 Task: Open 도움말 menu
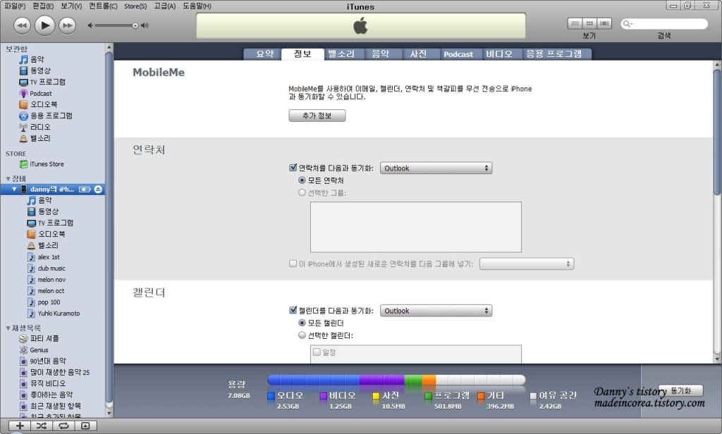click(197, 6)
